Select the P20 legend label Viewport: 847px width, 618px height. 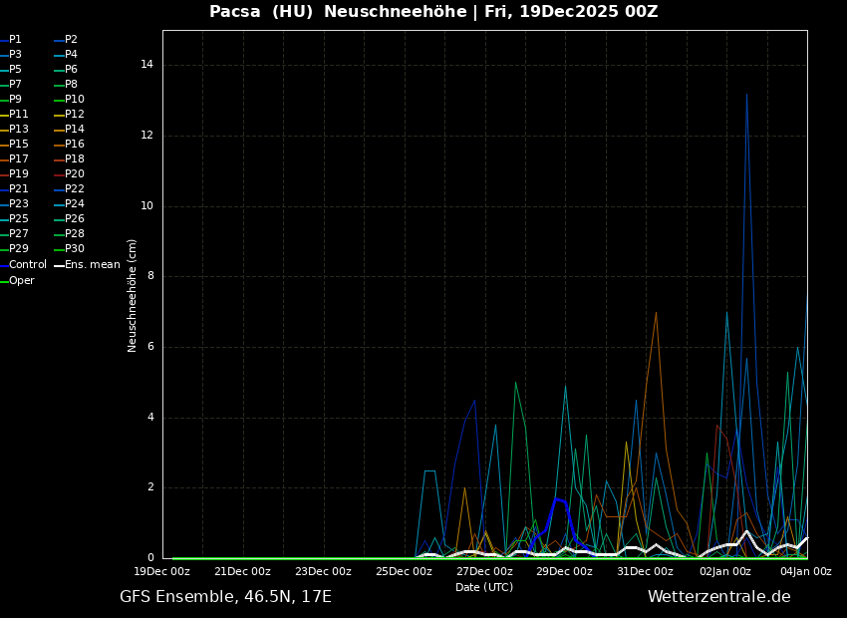click(74, 174)
